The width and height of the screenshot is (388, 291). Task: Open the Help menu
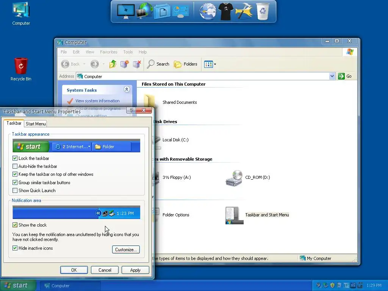142,52
